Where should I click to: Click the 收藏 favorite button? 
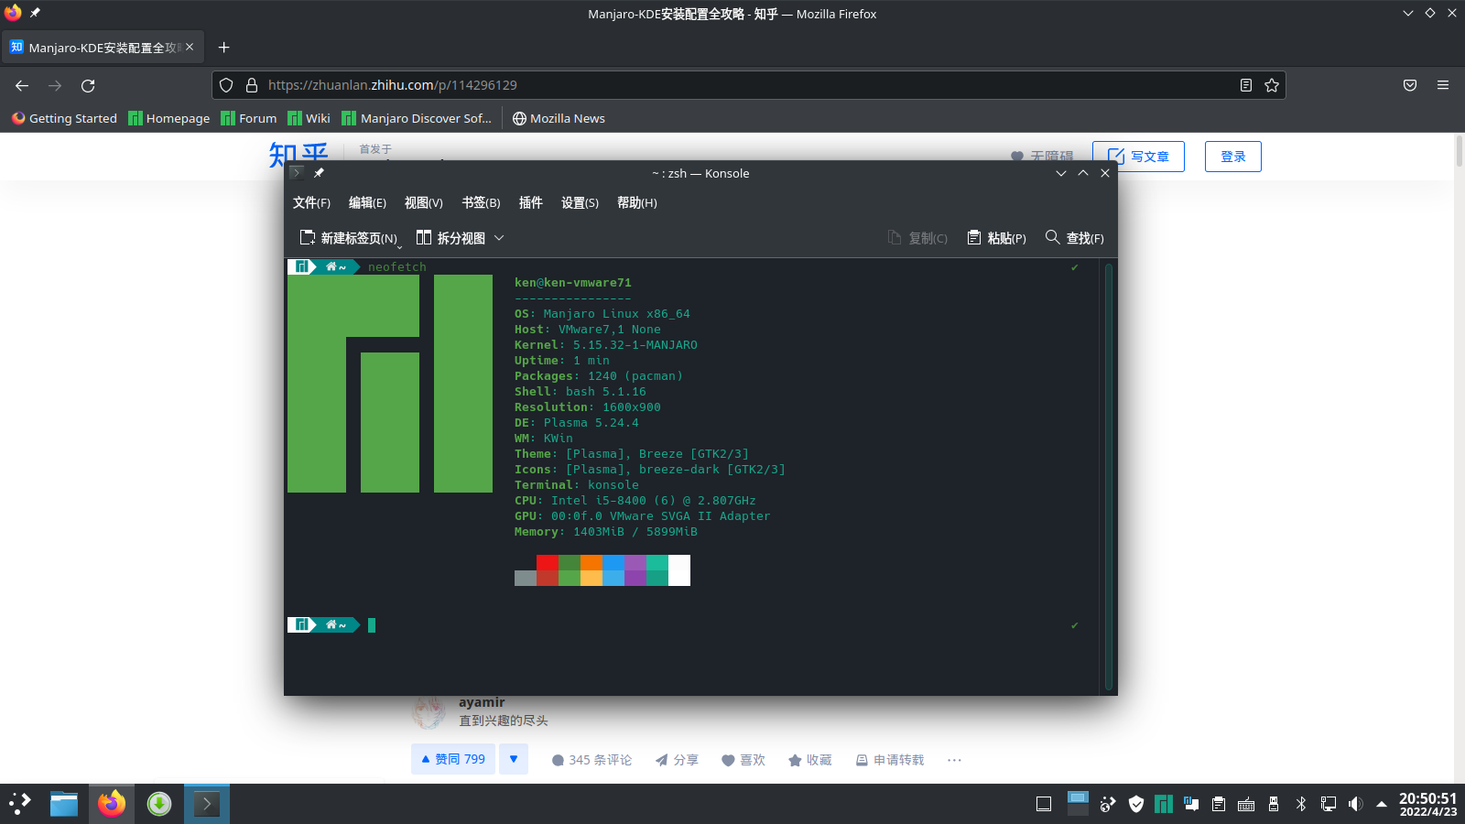[810, 760]
